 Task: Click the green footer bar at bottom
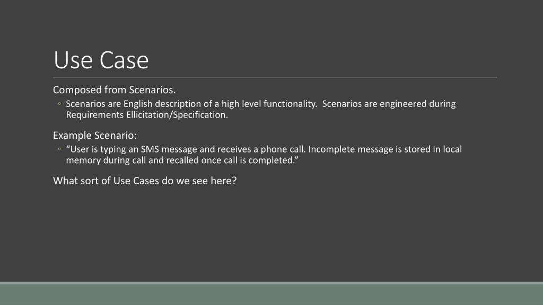coord(271,294)
